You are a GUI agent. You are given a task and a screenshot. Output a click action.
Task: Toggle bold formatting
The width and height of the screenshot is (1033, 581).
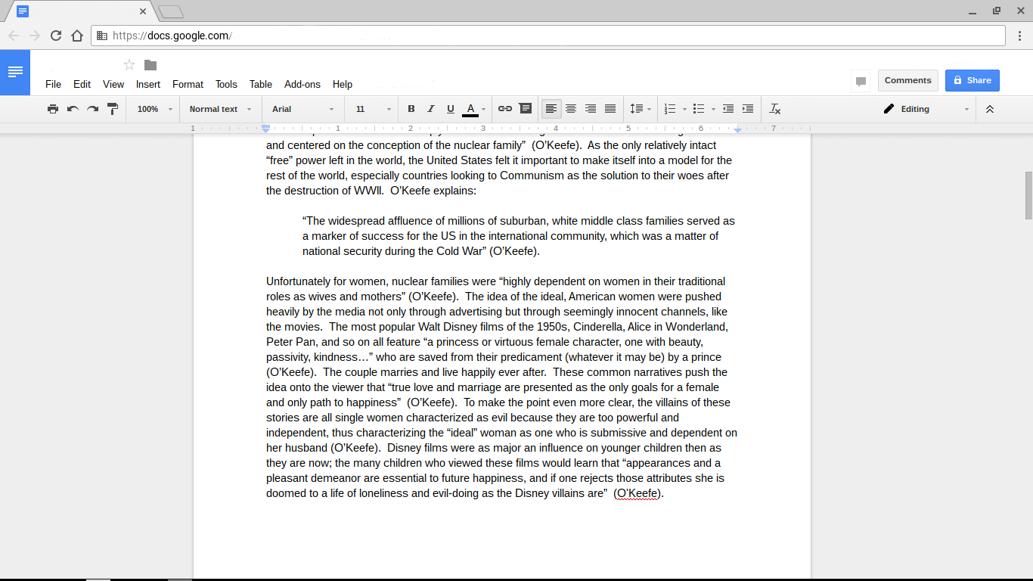coord(411,109)
